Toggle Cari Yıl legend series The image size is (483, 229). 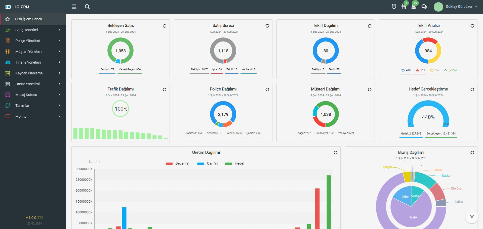click(208, 163)
